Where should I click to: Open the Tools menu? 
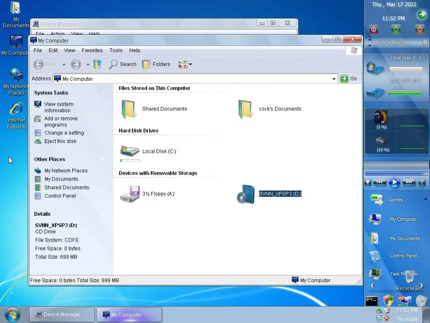click(x=116, y=50)
